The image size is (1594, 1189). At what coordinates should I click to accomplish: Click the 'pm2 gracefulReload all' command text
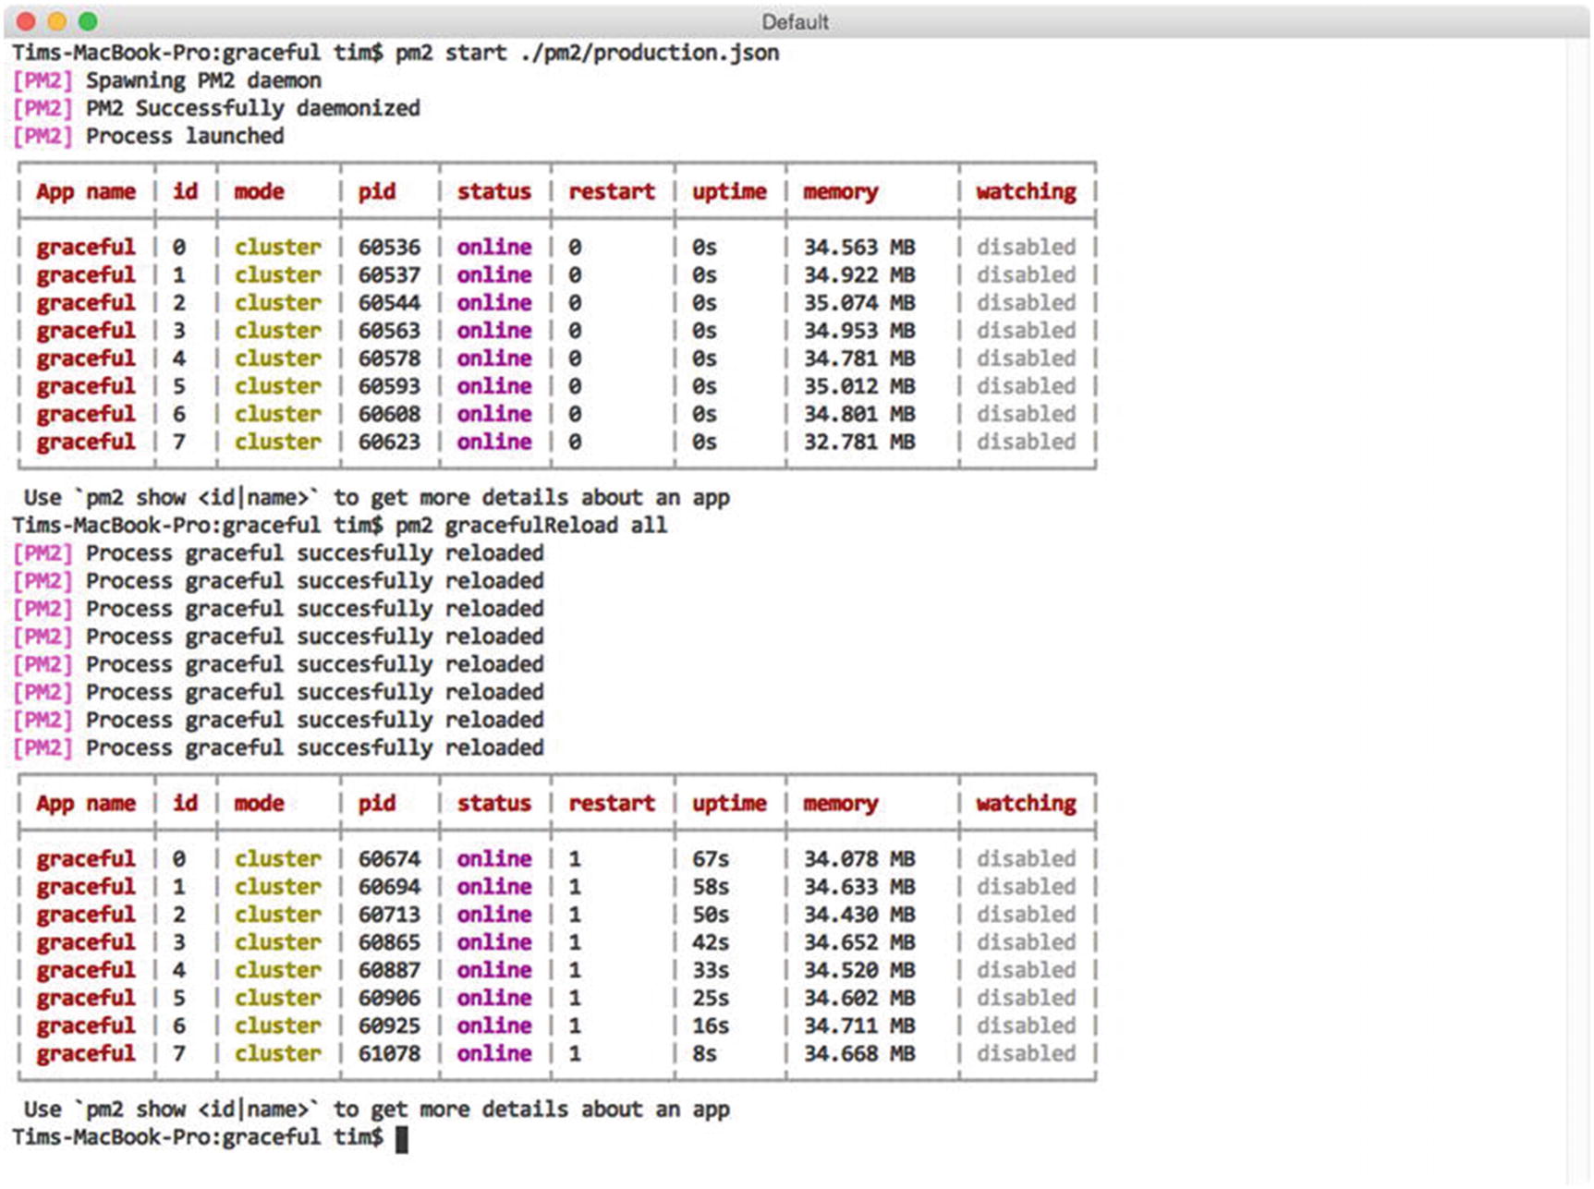coord(530,525)
